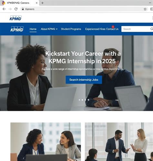Screen dimensions: 153x161
Task: Go to Experienced Hires page
Action: tap(95, 29)
